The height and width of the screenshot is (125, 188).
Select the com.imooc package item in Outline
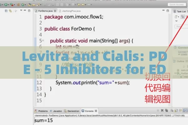(183, 70)
